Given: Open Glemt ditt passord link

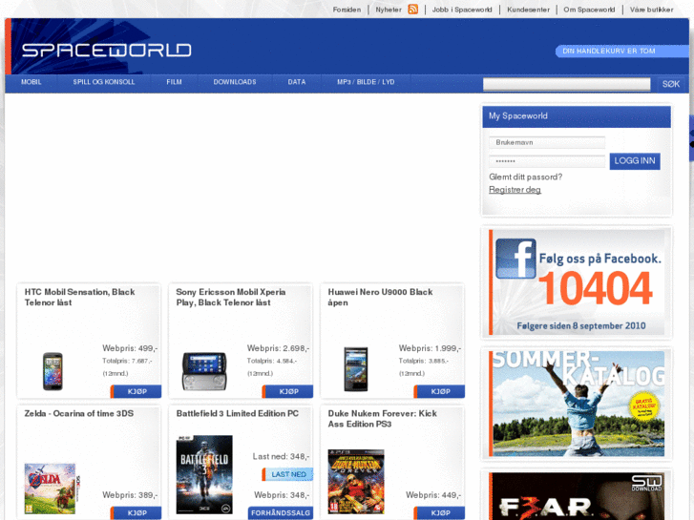Looking at the screenshot, I should point(525,177).
